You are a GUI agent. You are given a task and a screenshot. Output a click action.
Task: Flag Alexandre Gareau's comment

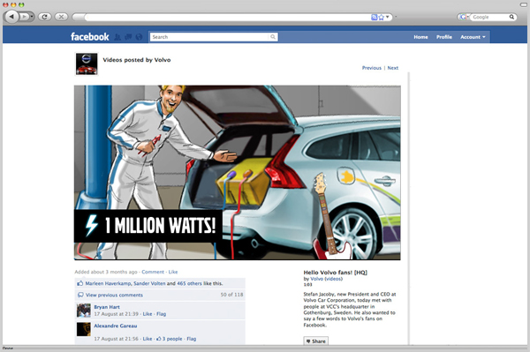pyautogui.click(x=192, y=339)
